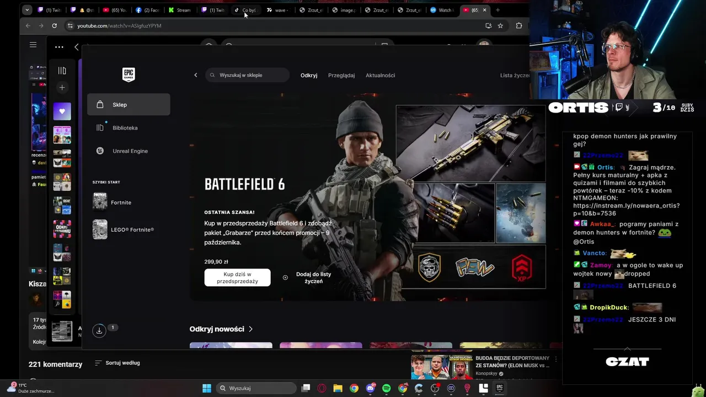Switch to Przeglądaj tab
The width and height of the screenshot is (706, 397).
point(341,75)
